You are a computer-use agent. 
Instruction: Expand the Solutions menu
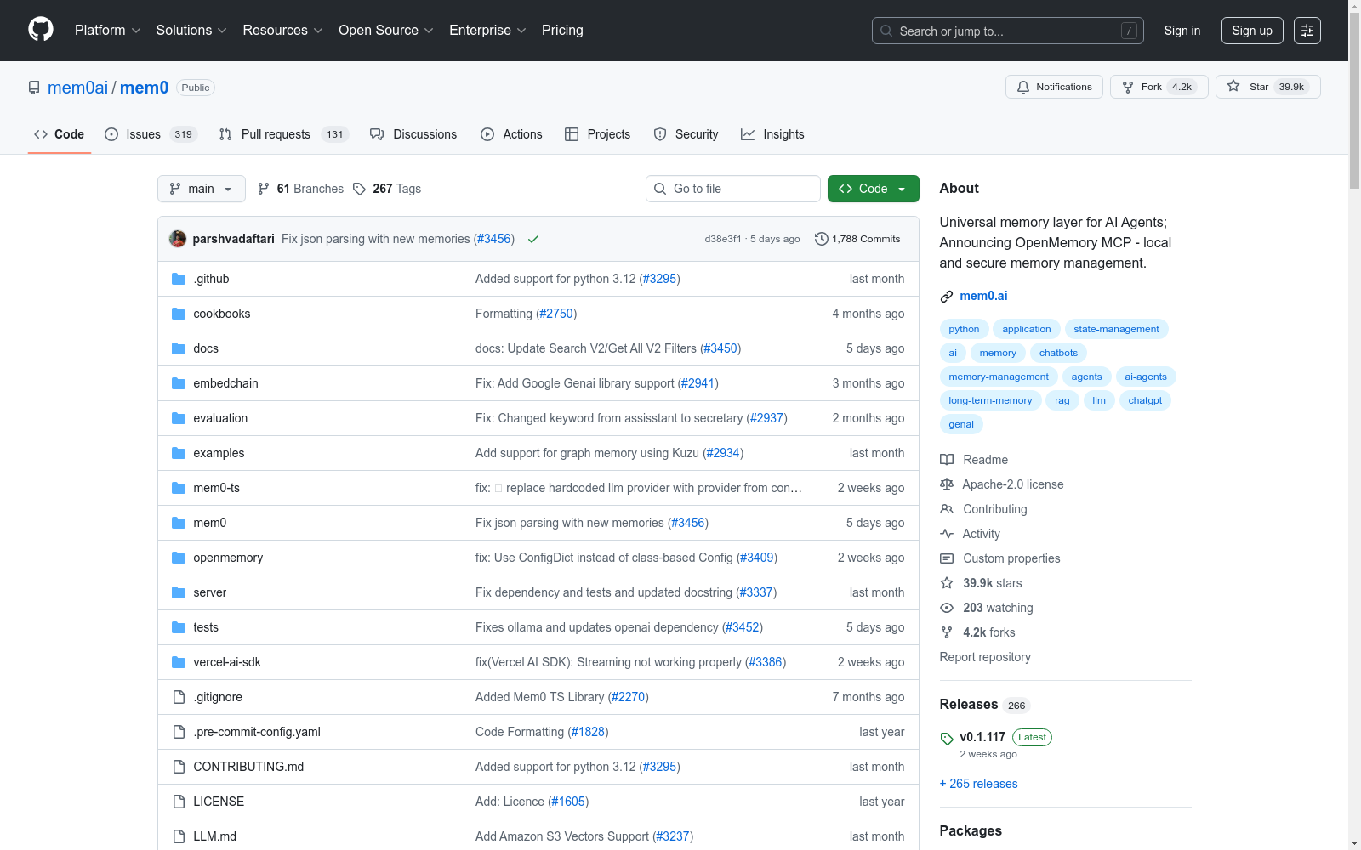[191, 31]
